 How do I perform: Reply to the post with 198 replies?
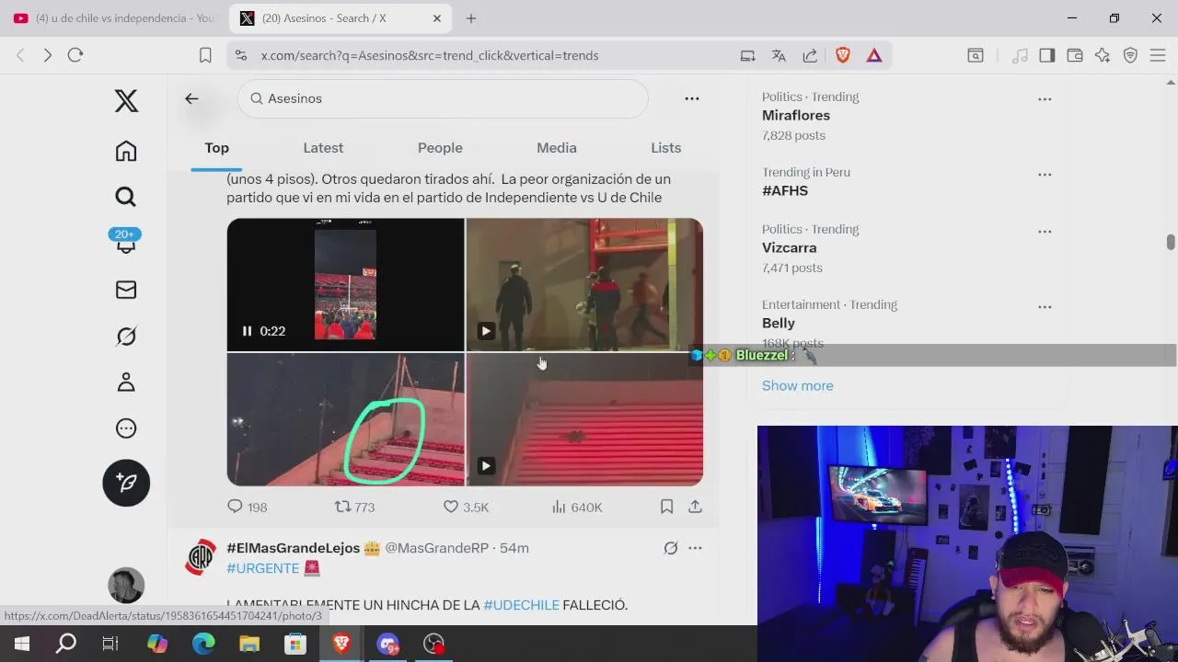(247, 507)
